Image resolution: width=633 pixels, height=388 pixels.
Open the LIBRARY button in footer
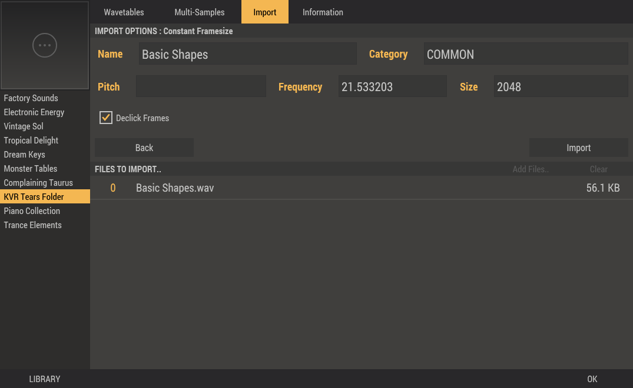tap(45, 379)
